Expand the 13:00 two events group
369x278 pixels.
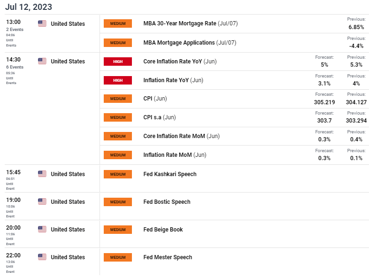click(x=15, y=30)
